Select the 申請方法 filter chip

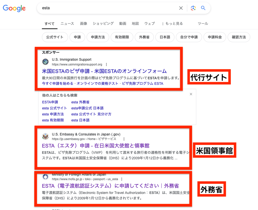click(x=98, y=37)
